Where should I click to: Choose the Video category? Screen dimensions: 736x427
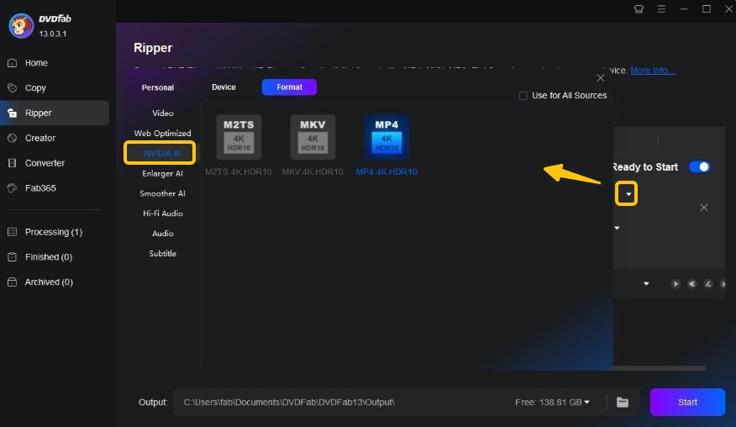click(x=162, y=113)
